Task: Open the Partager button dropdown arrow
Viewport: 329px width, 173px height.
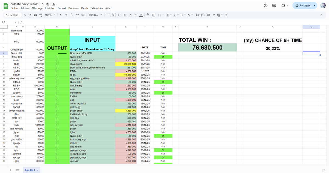Action: pos(315,5)
